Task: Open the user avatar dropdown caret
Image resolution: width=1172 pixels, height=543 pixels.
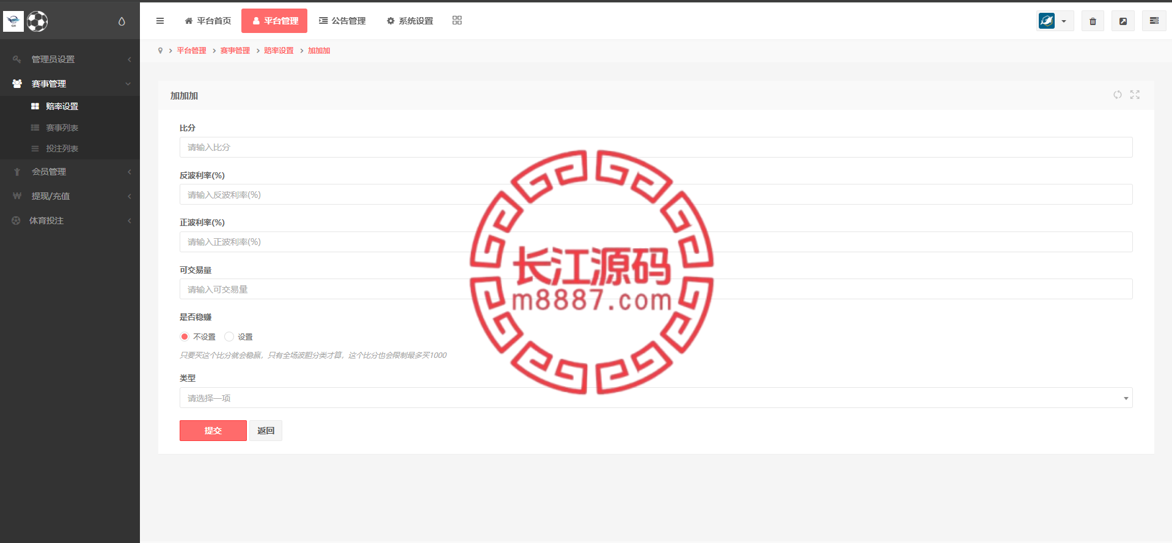Action: 1064,21
